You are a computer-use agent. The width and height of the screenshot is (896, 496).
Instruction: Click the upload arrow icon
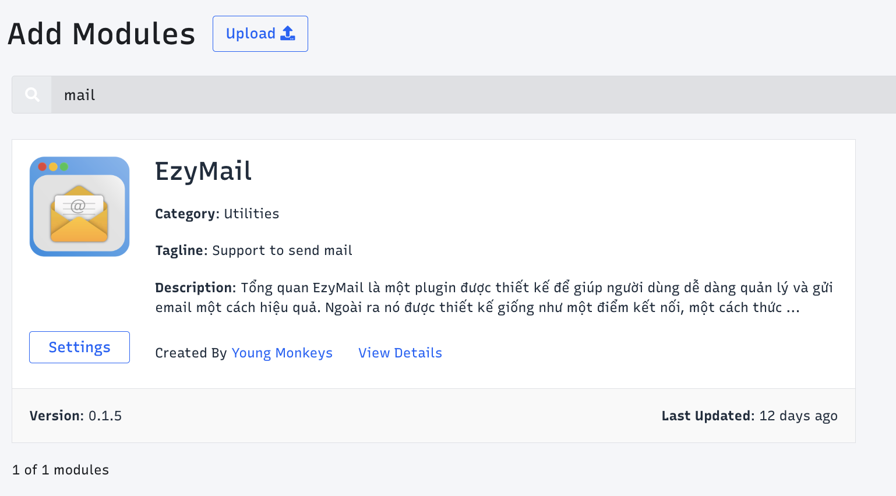coord(288,33)
